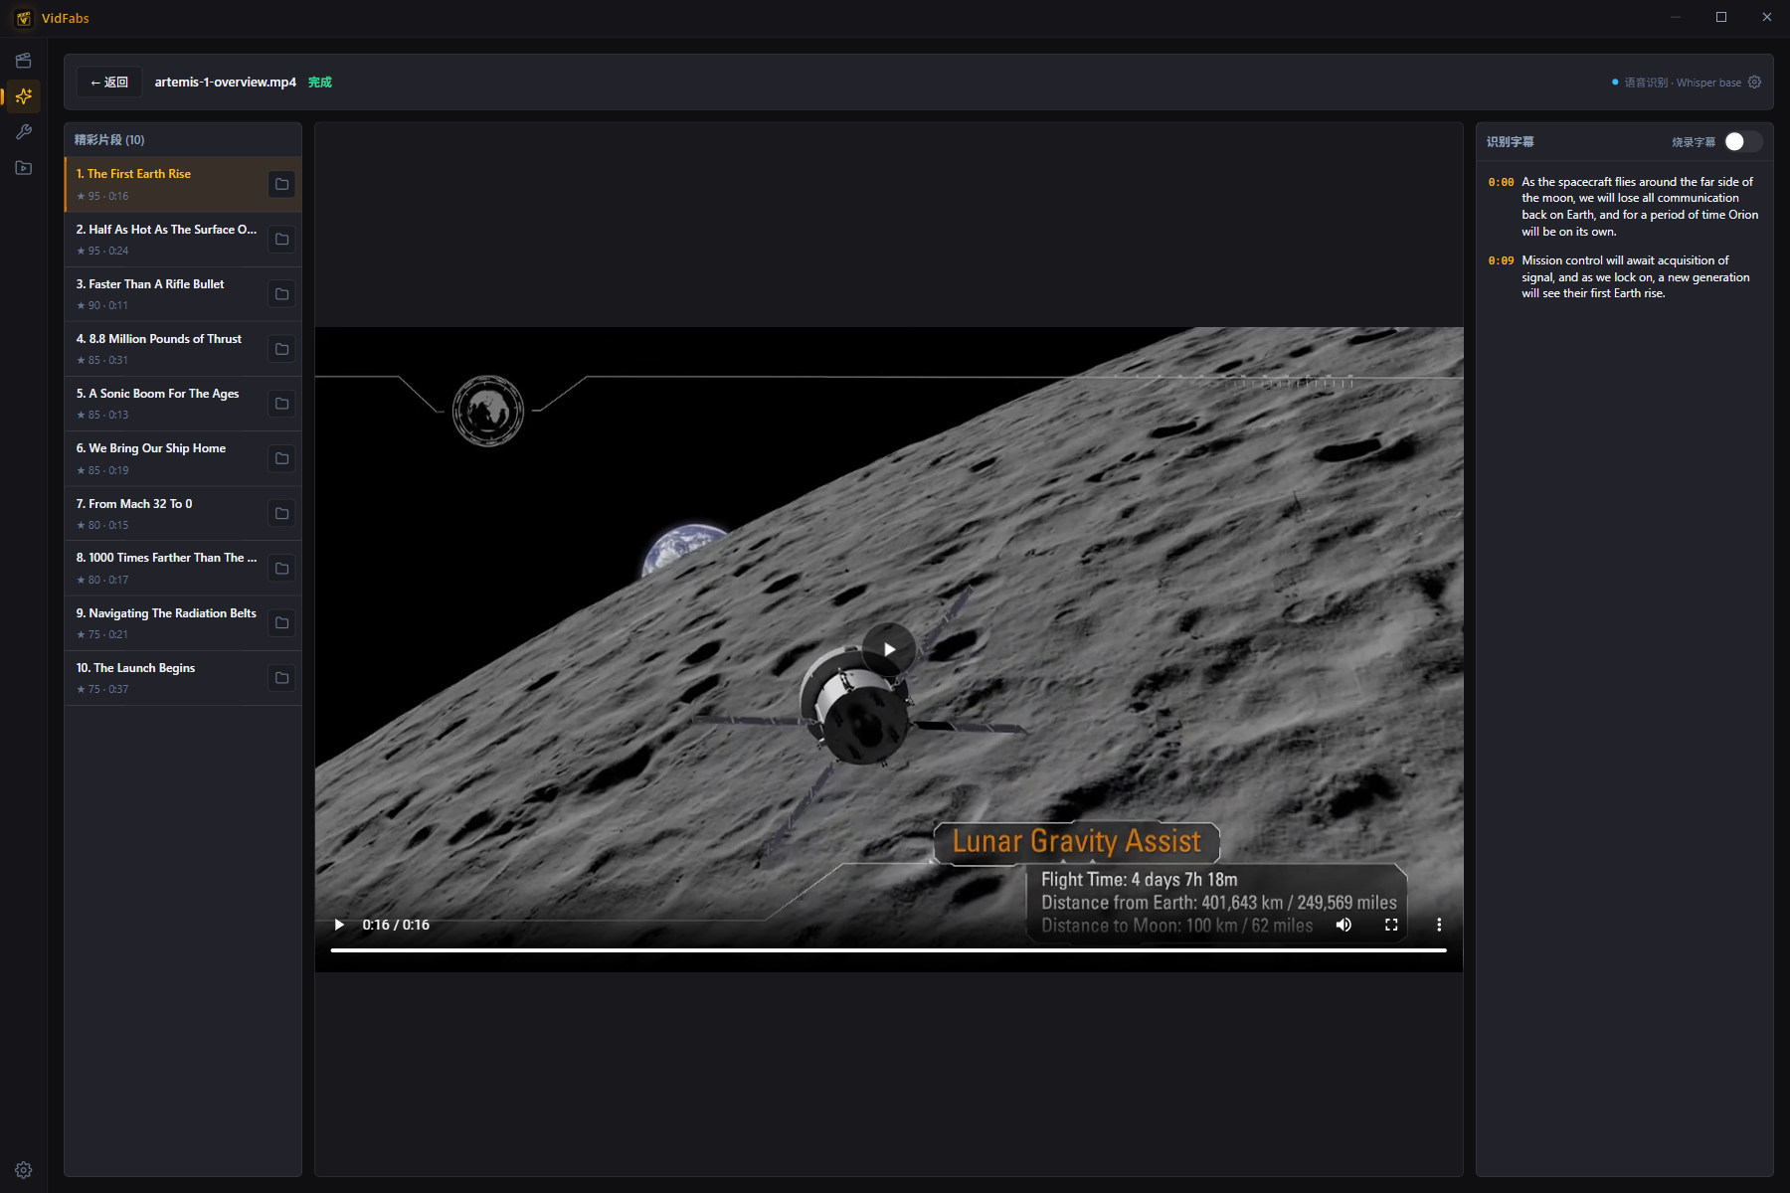1790x1193 pixels.
Task: Open folder for Half As Hot clip
Action: point(281,240)
